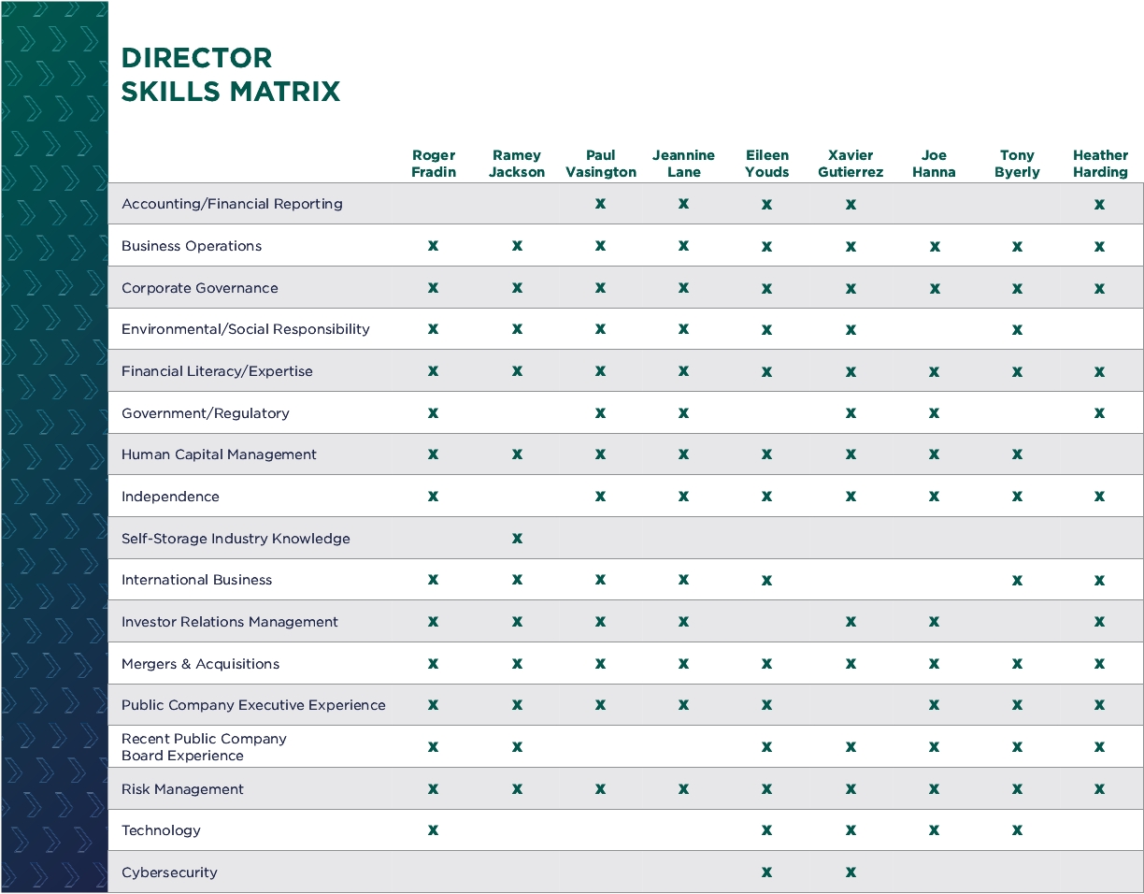Click Joe Hanna's Government/Regulatory X mark
Screen dimensions: 1144x894
934,413
